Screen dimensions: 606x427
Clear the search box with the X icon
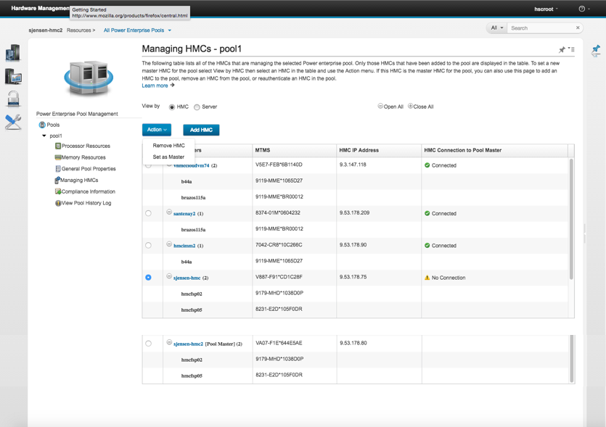coord(578,27)
